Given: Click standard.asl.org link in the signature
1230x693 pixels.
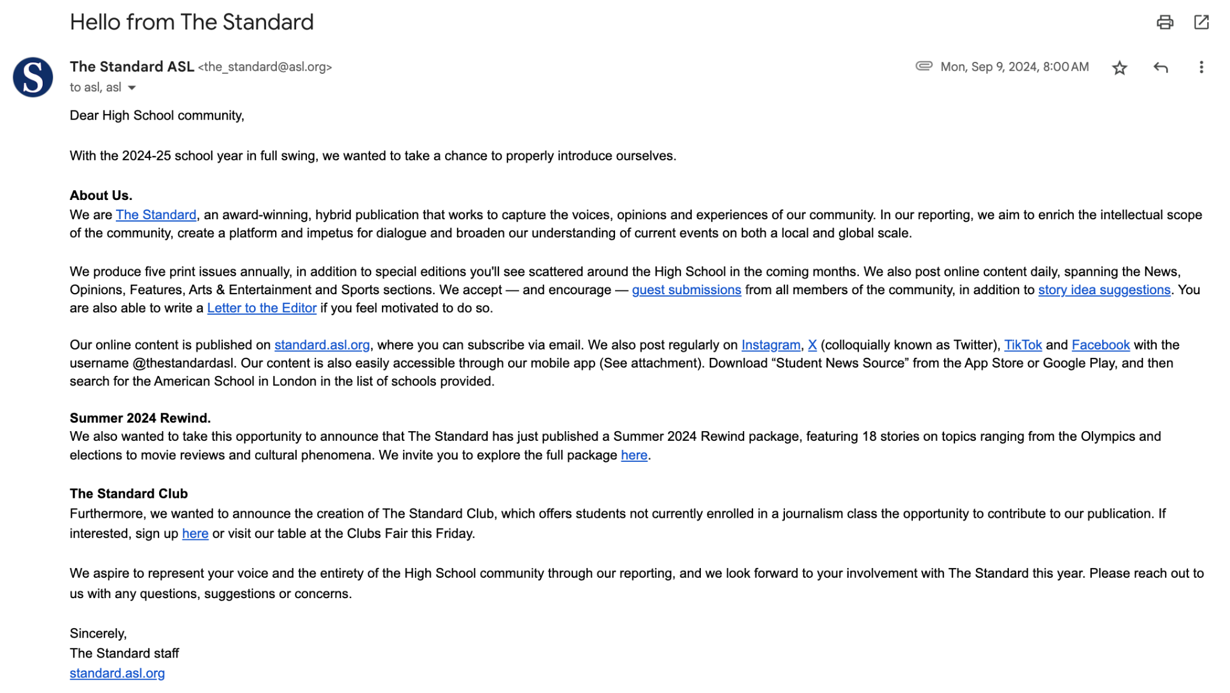Looking at the screenshot, I should click(117, 674).
